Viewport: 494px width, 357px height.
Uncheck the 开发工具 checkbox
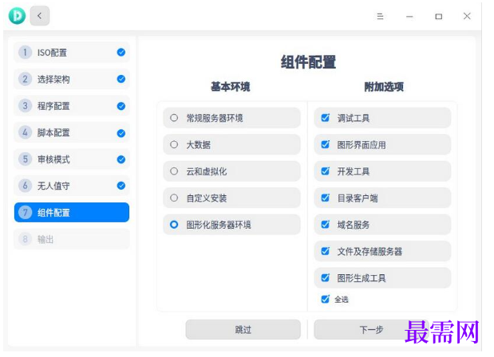(x=325, y=171)
